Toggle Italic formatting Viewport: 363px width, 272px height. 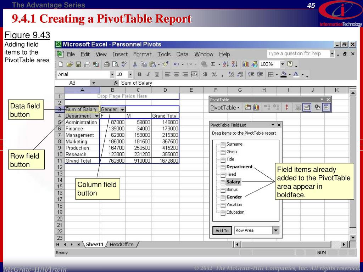point(148,74)
